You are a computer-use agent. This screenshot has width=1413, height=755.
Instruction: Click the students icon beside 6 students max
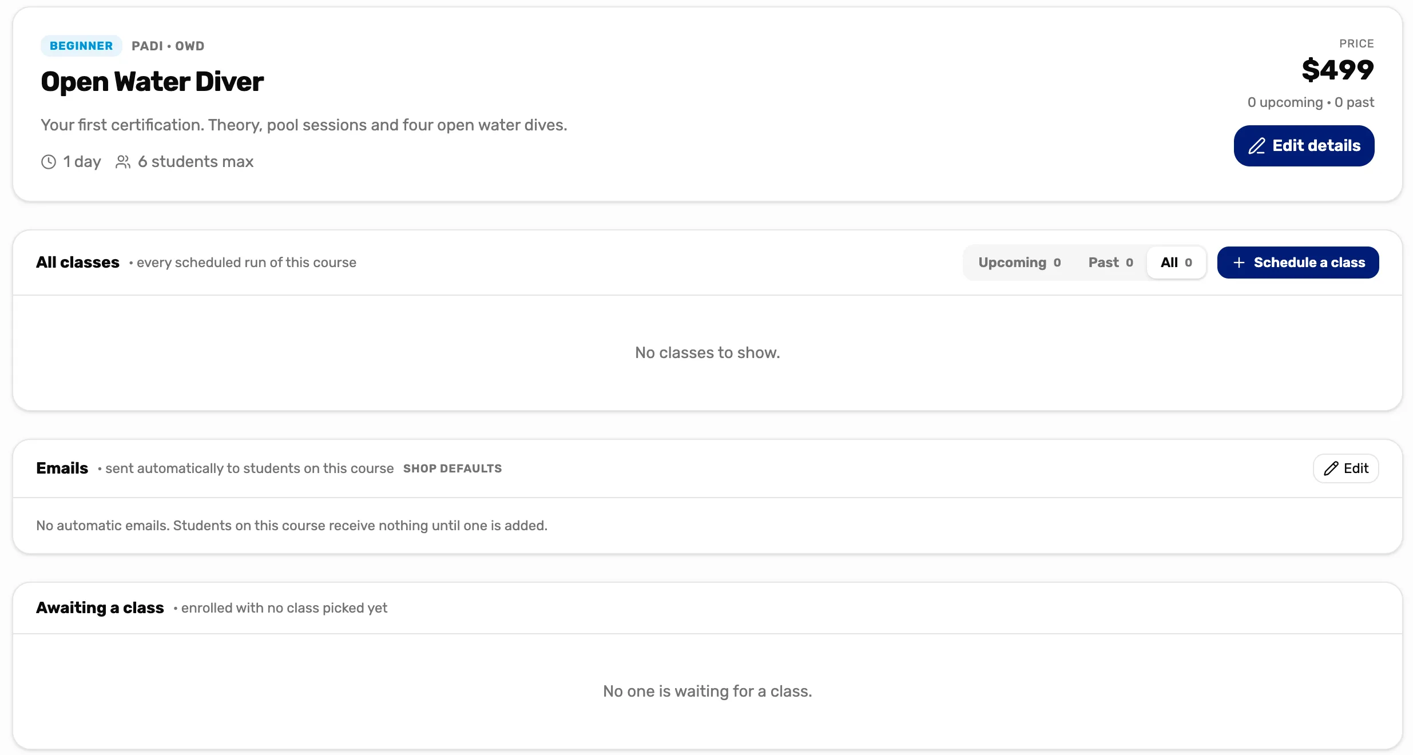[123, 162]
